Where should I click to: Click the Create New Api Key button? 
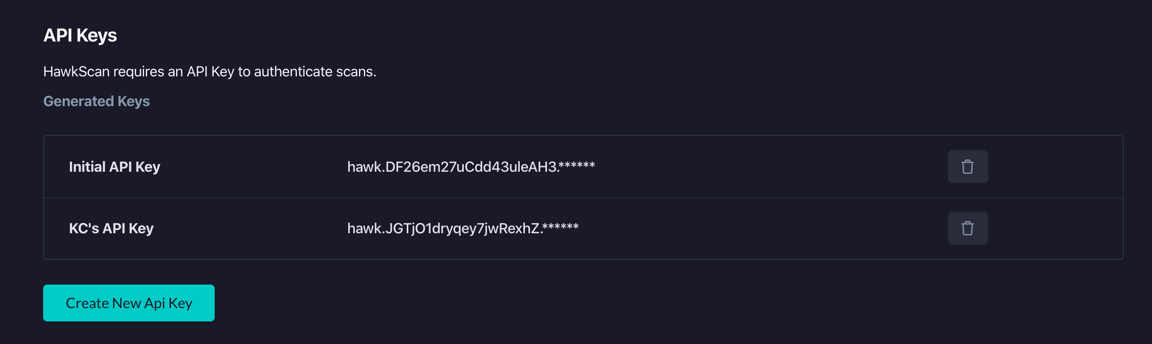tap(129, 303)
